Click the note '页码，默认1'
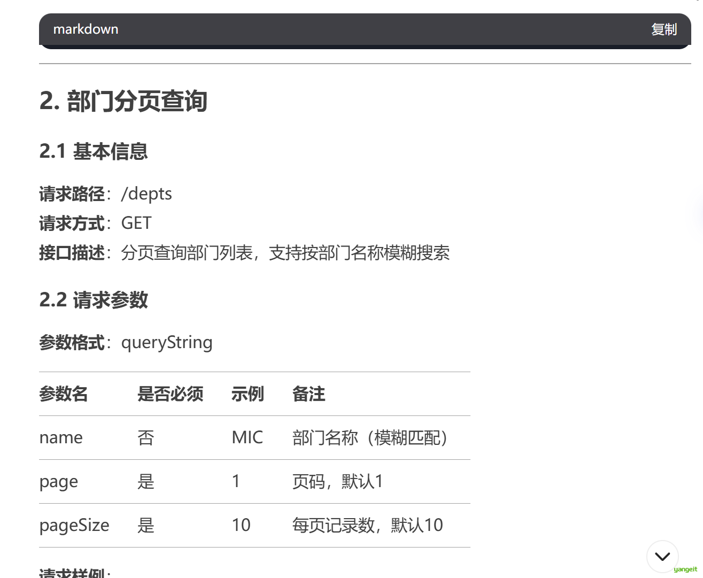The height and width of the screenshot is (578, 703). coord(338,482)
